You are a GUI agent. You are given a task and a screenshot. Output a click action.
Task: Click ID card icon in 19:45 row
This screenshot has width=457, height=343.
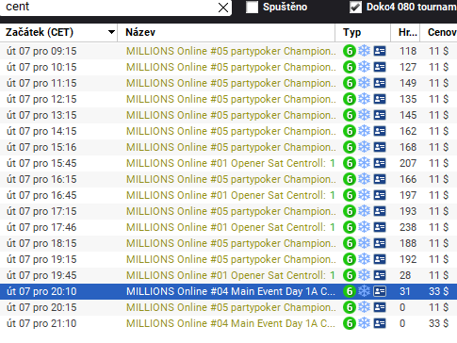(x=380, y=275)
